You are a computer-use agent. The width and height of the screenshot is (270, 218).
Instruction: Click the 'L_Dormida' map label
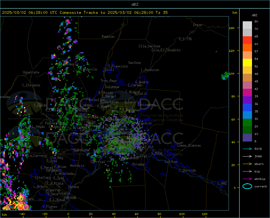pyautogui.click(x=187, y=170)
